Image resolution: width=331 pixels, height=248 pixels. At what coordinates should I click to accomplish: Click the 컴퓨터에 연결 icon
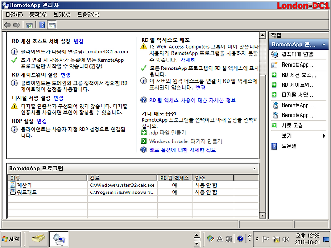point(274,54)
